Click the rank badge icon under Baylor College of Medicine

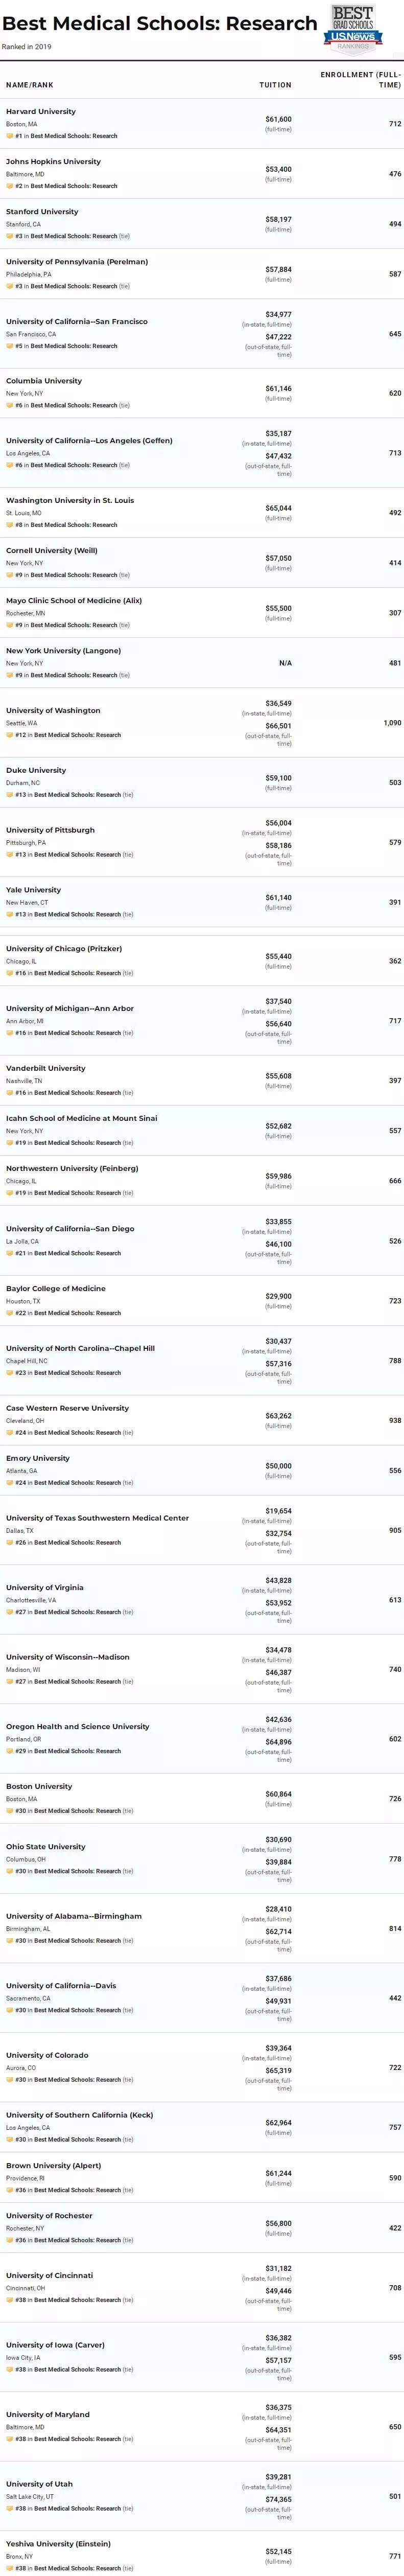[10, 1313]
